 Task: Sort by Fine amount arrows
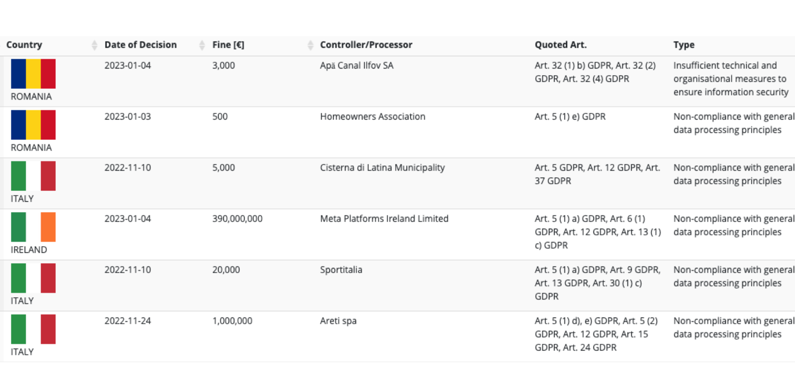[310, 45]
